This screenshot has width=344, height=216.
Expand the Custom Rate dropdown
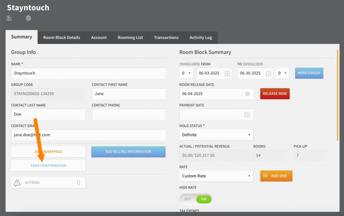(216, 176)
